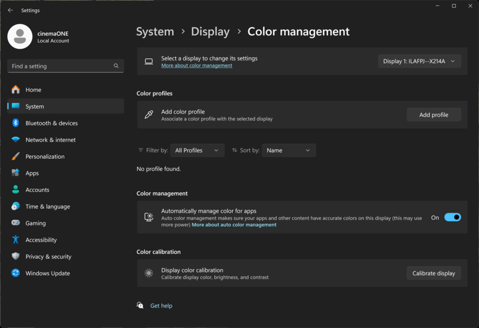Click the Add profile button

pos(434,115)
